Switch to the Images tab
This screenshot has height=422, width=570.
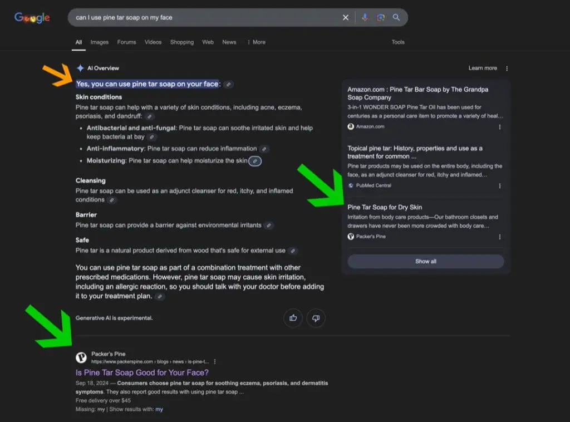click(99, 42)
